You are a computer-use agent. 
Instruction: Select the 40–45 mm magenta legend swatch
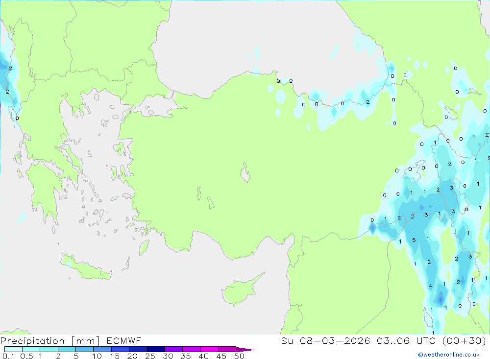tap(209, 349)
